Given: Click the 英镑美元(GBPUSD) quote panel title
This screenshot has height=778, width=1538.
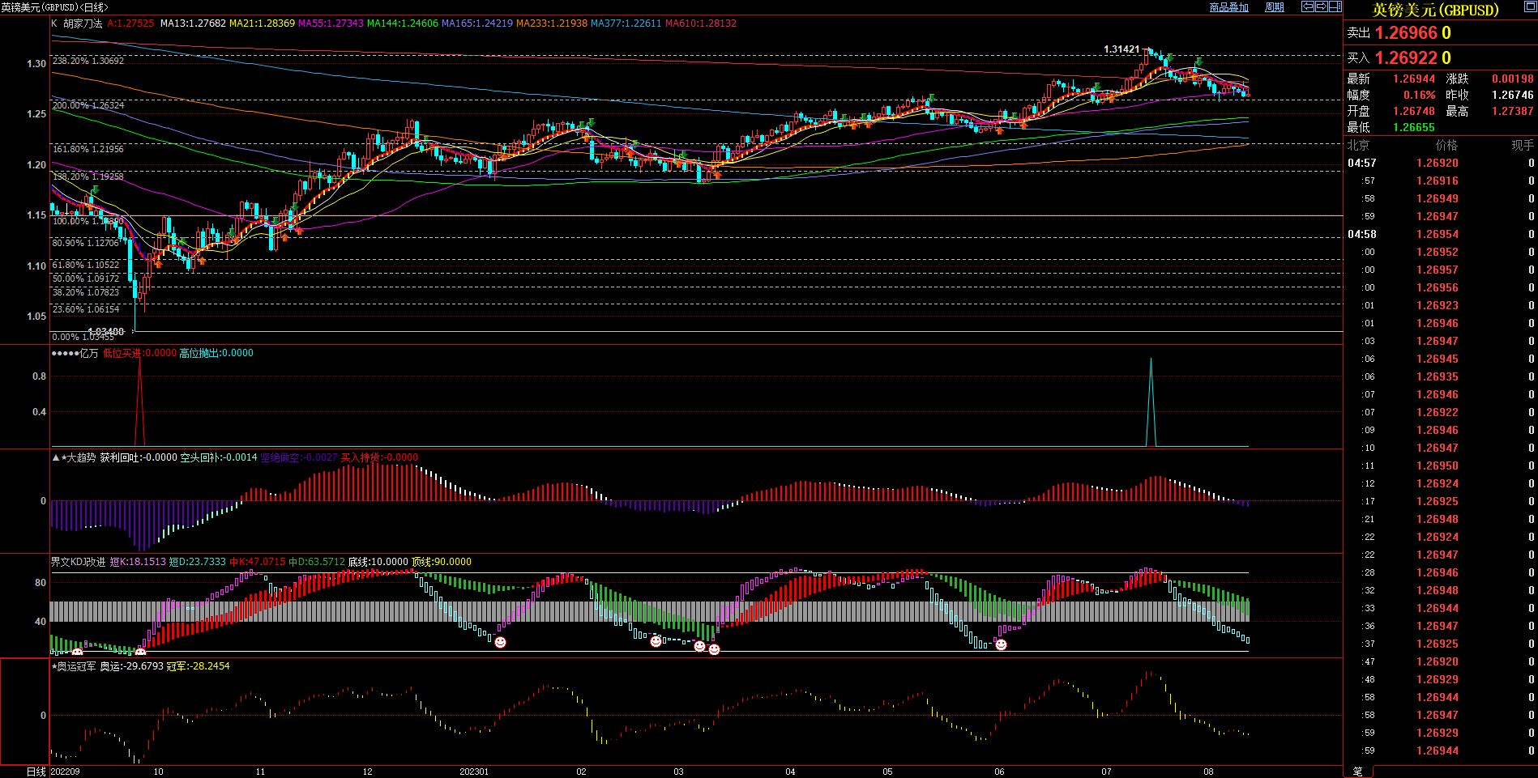Looking at the screenshot, I should (x=1435, y=10).
